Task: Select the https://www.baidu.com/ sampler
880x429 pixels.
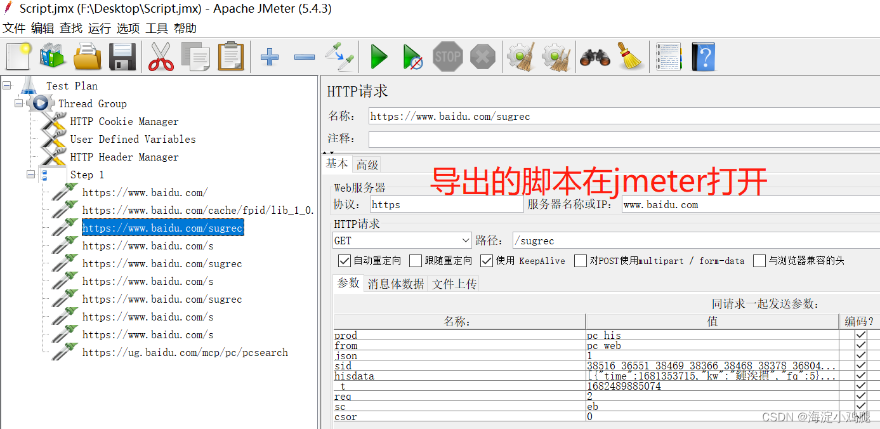Action: click(145, 192)
